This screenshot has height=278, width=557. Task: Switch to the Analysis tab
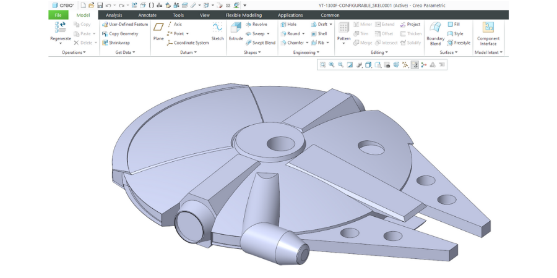114,15
